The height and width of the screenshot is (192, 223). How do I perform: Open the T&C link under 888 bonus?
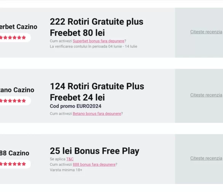click(70, 159)
